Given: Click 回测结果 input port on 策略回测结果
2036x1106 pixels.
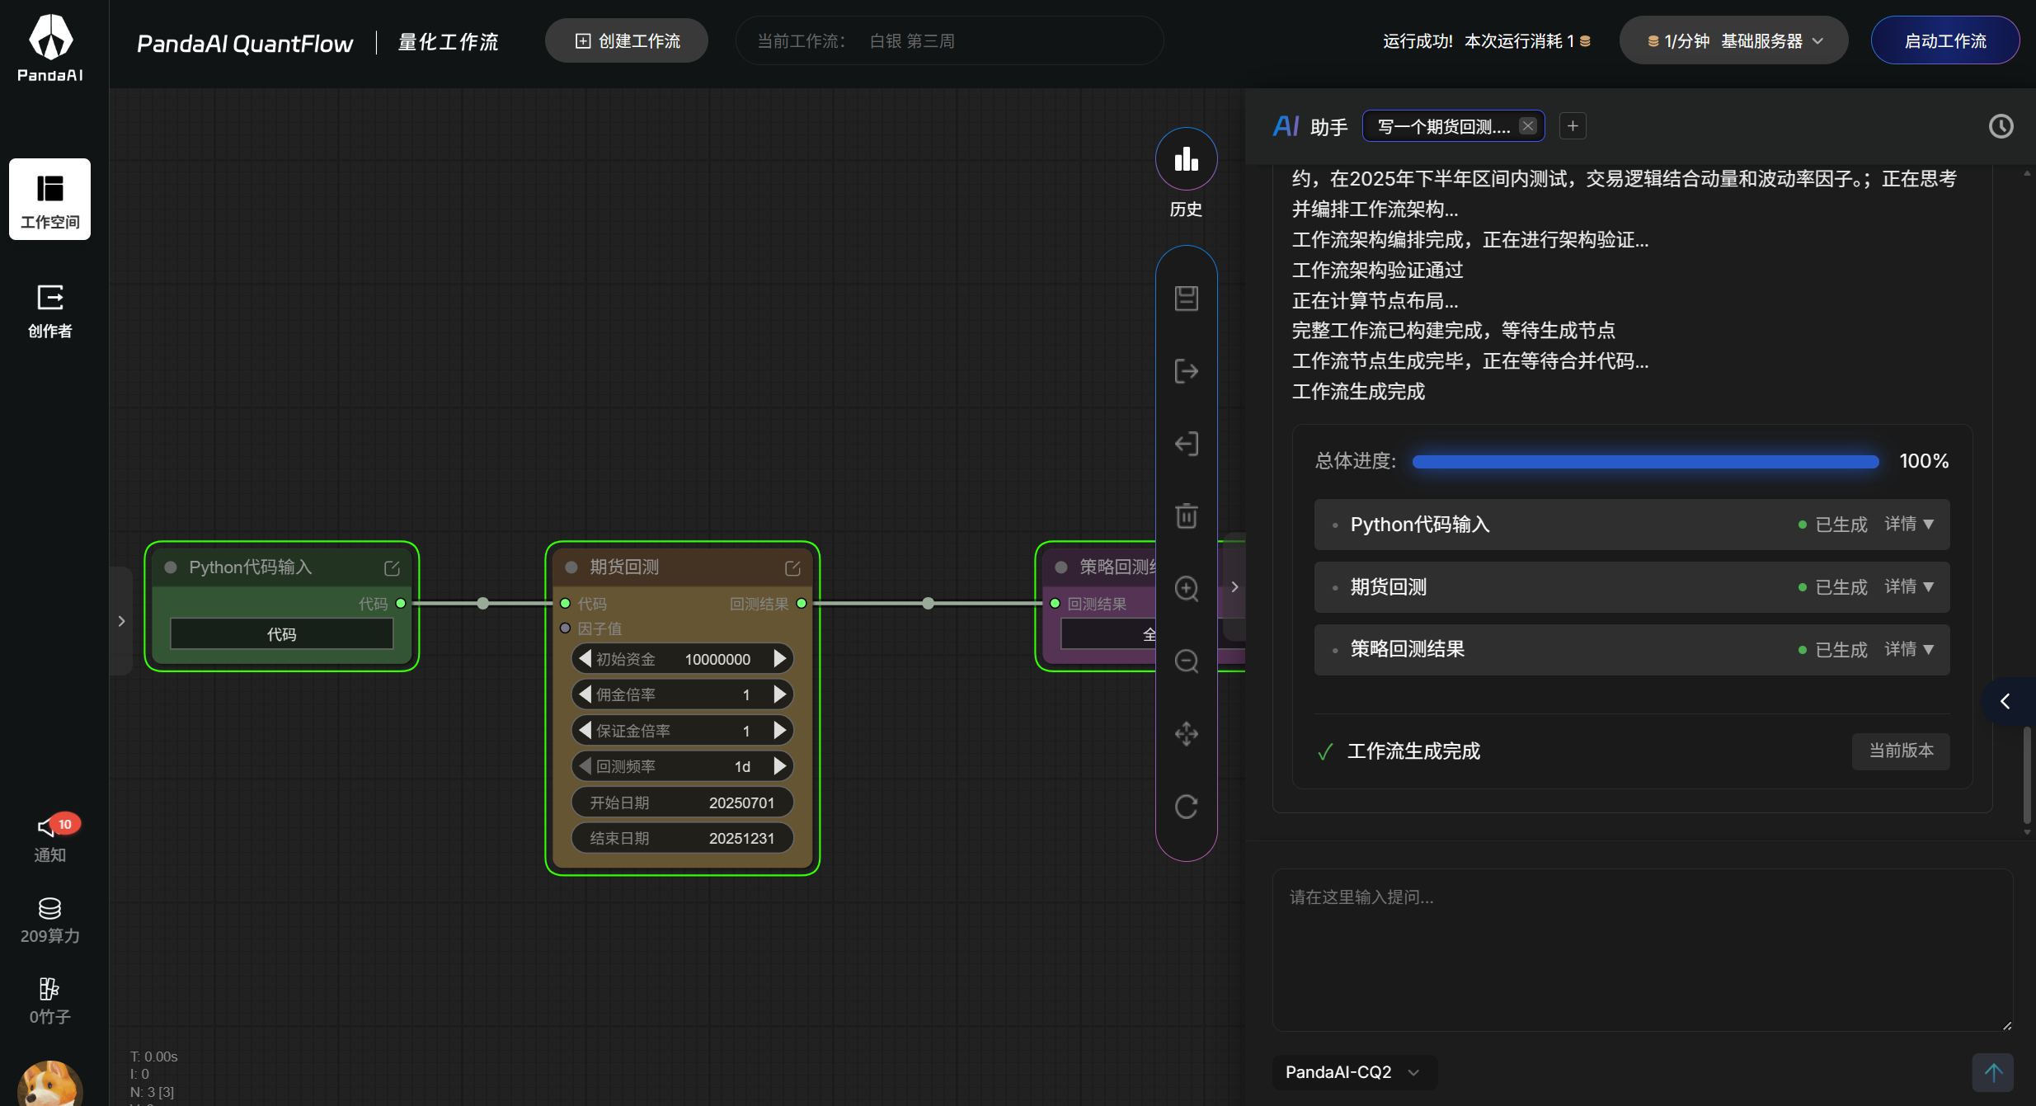Looking at the screenshot, I should (x=1055, y=604).
